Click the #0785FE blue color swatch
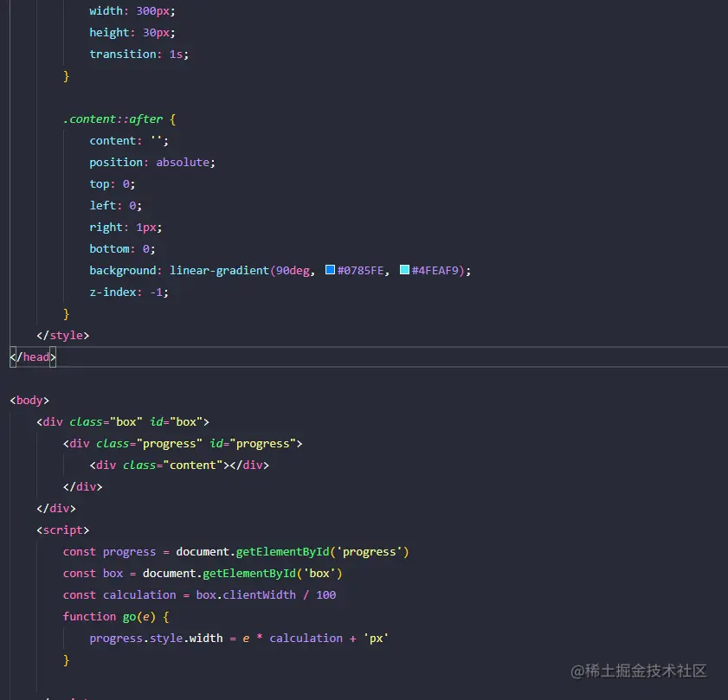The image size is (728, 700). click(x=330, y=270)
